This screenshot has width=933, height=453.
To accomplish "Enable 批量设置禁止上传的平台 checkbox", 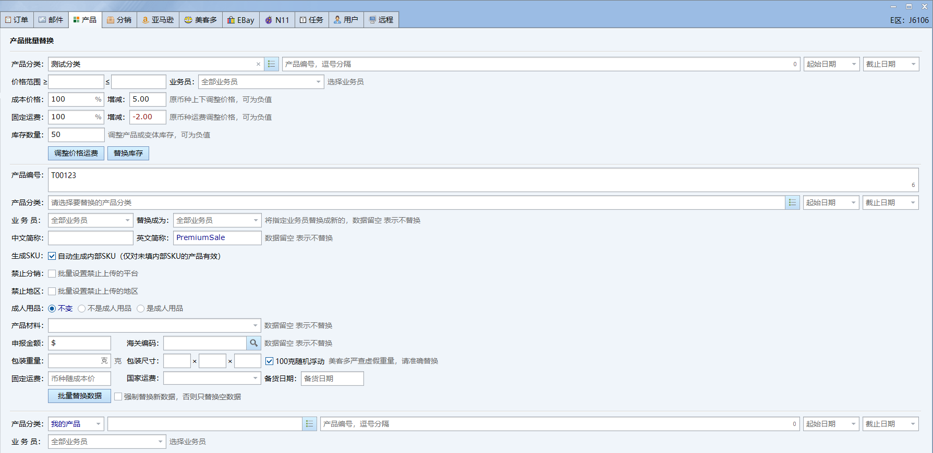I will coord(52,273).
